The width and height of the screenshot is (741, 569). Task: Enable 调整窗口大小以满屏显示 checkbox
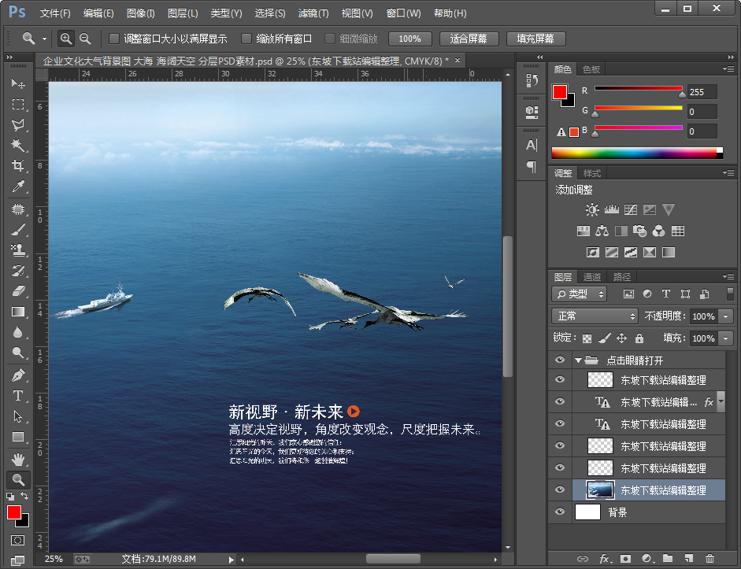click(x=114, y=39)
